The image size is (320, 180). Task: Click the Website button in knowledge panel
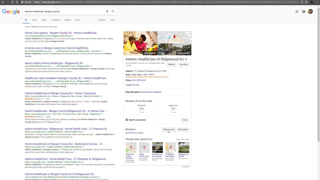(x=171, y=64)
